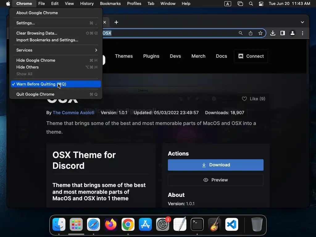
Task: Share this page icon
Action: click(x=251, y=33)
